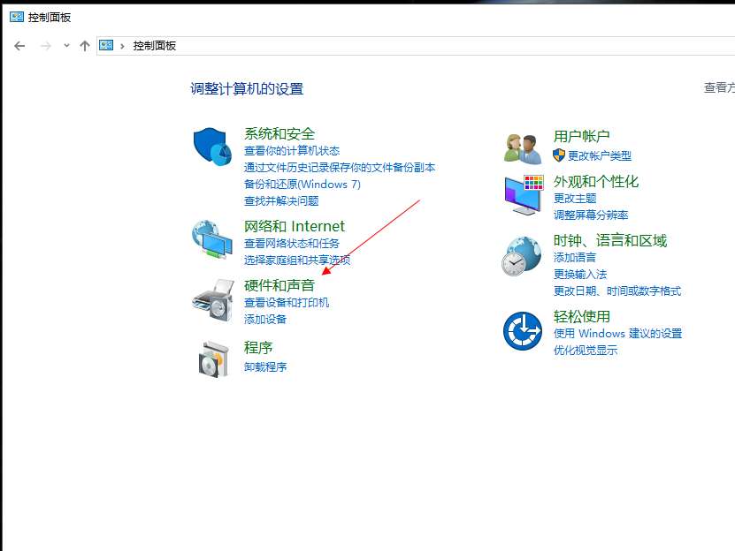
Task: Click 使用 Windows 建议的设置 link
Action: [x=618, y=333]
